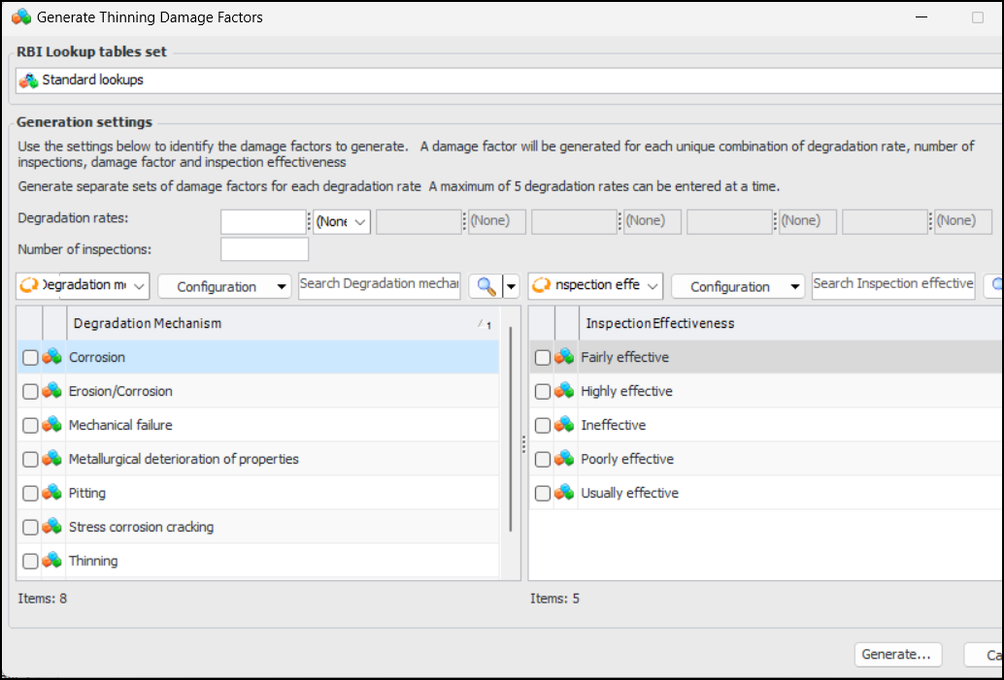
Task: Open the arrow next to degradation search icon
Action: pos(511,286)
